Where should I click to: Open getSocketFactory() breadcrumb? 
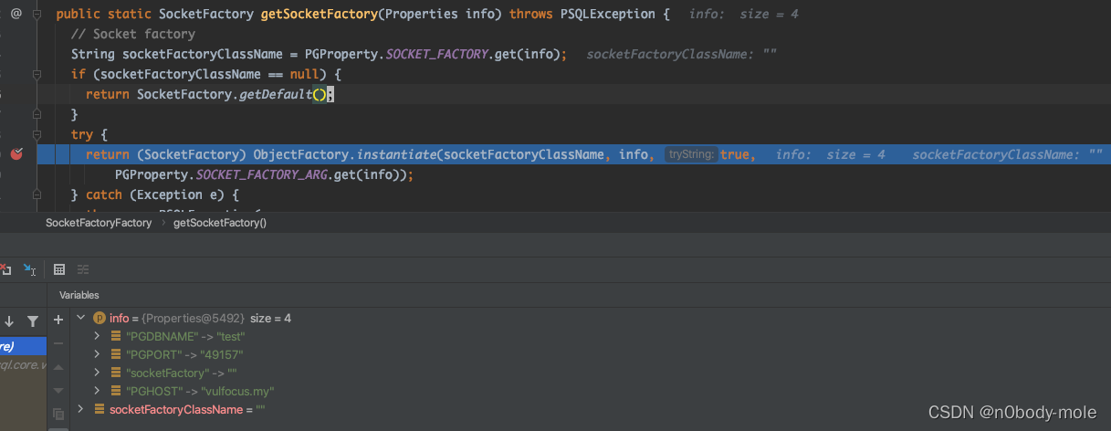(219, 222)
